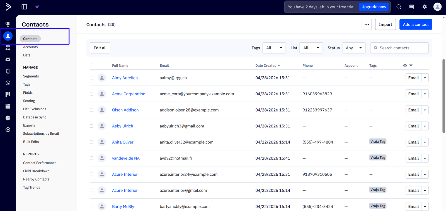Click the Add a contact button
The image size is (446, 211).
(416, 25)
